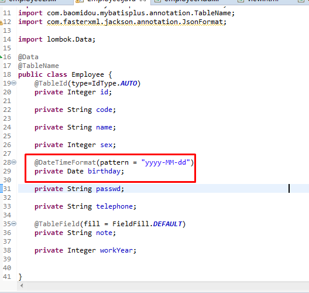Click the @DateTimeFormat annotation
309x293 pixels.
click(x=65, y=162)
